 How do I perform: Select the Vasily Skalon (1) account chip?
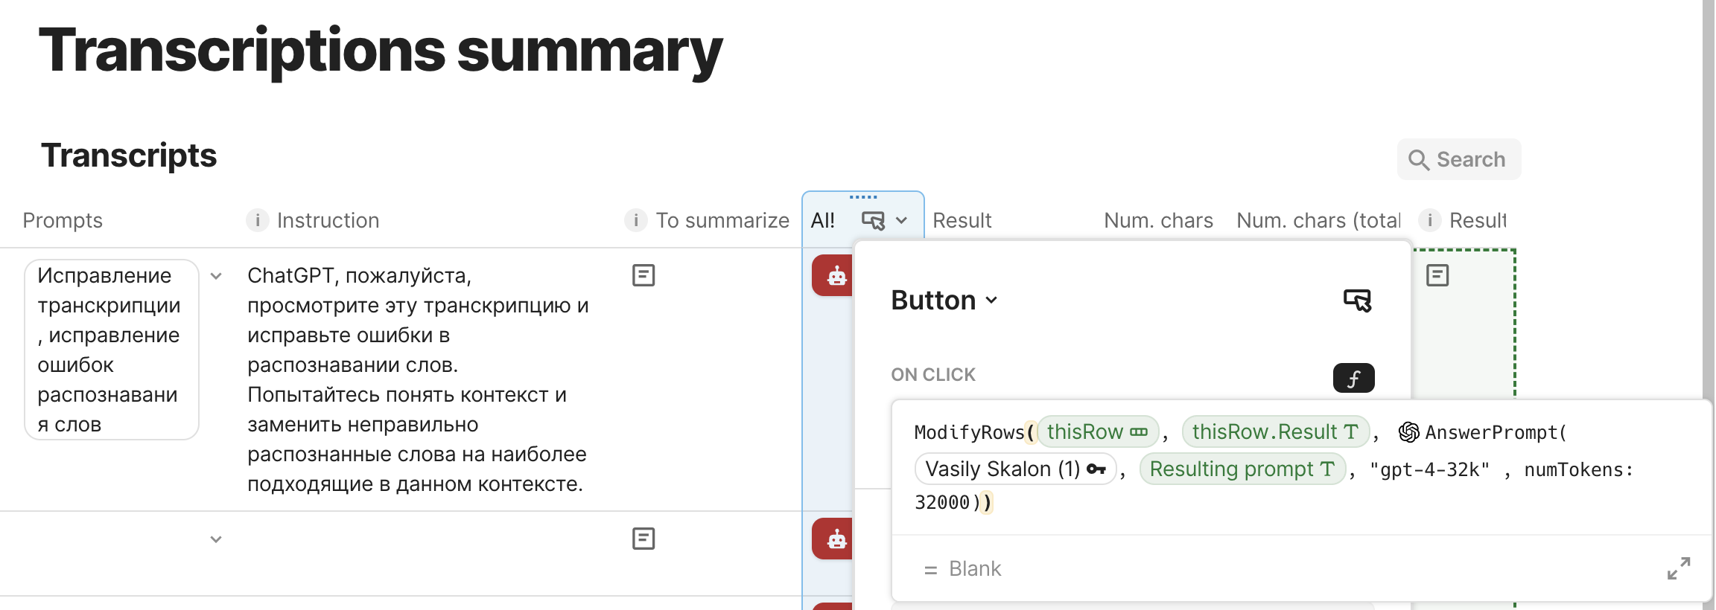pyautogui.click(x=1015, y=469)
